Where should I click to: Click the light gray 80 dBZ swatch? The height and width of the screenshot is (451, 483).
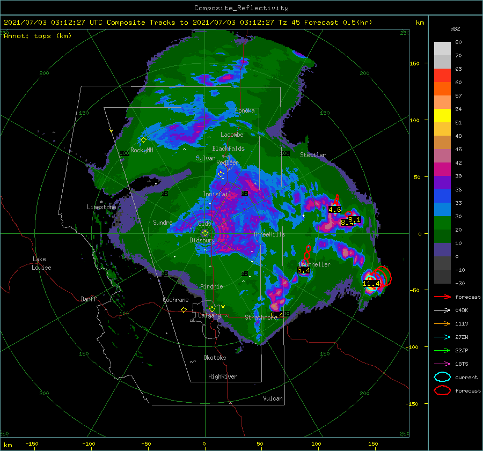coord(442,48)
